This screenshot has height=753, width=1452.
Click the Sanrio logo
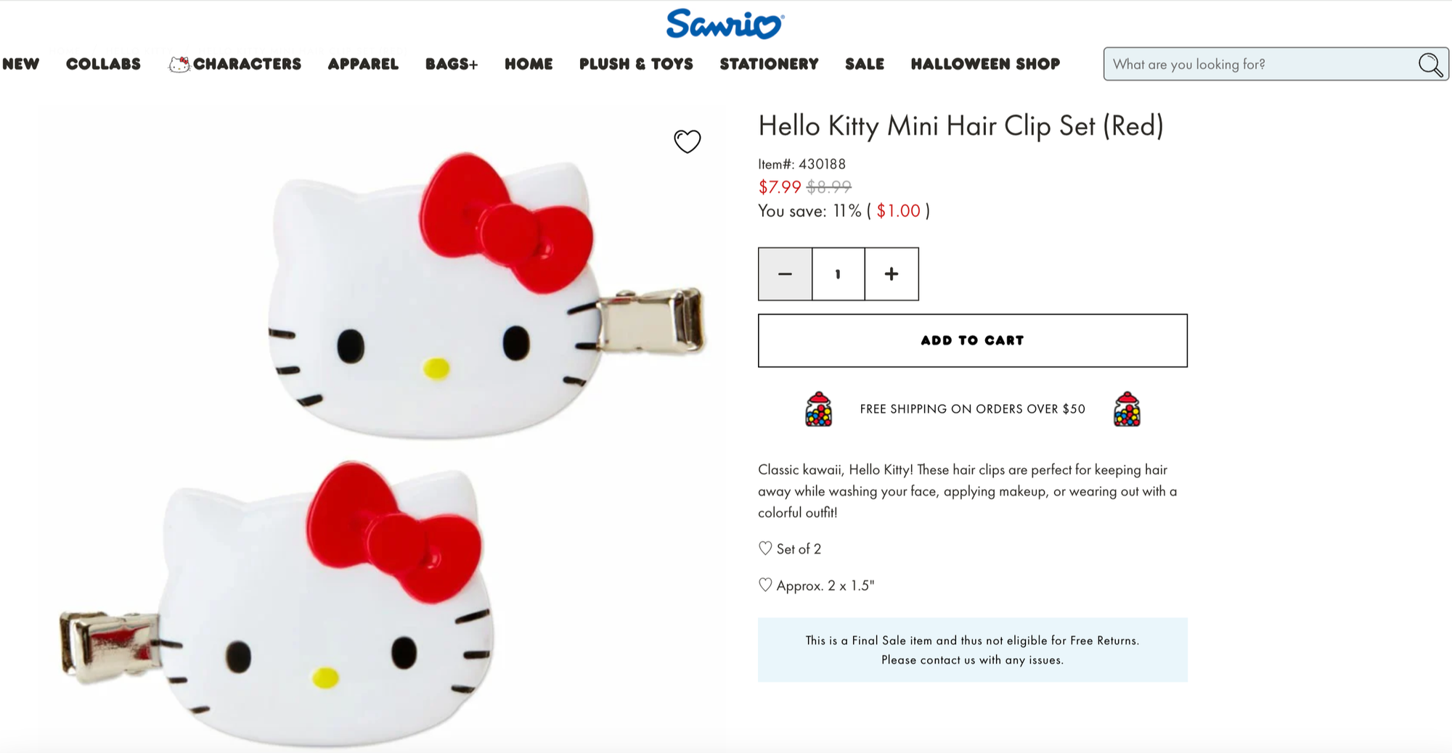pyautogui.click(x=725, y=24)
